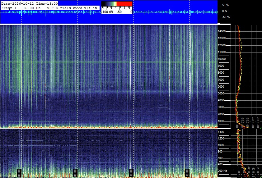Click the 8000 frequency axis label
Screen dimensions: 262x178
(221, 73)
